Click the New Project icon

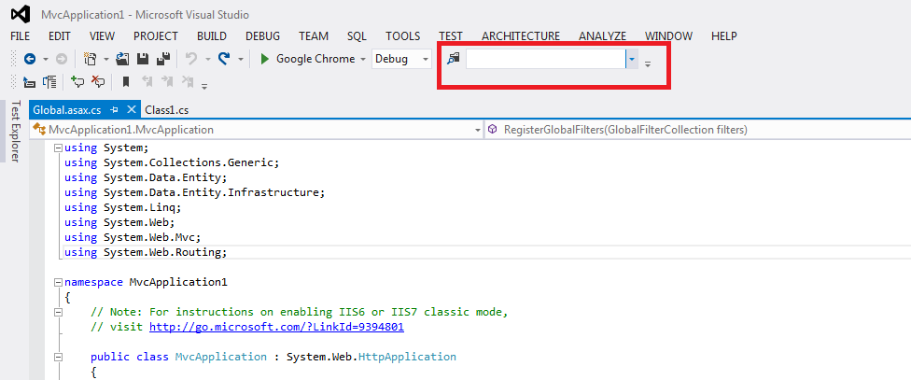tap(90, 59)
